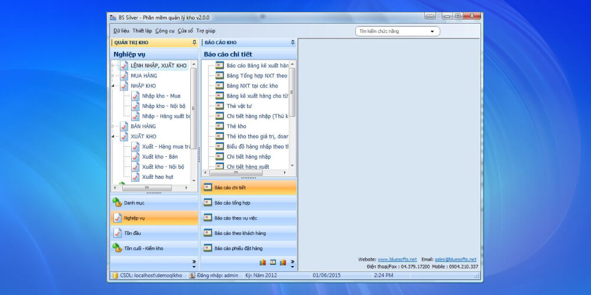The image size is (591, 295).
Task: Click the MUA HÀNG document icon
Action: (x=124, y=76)
